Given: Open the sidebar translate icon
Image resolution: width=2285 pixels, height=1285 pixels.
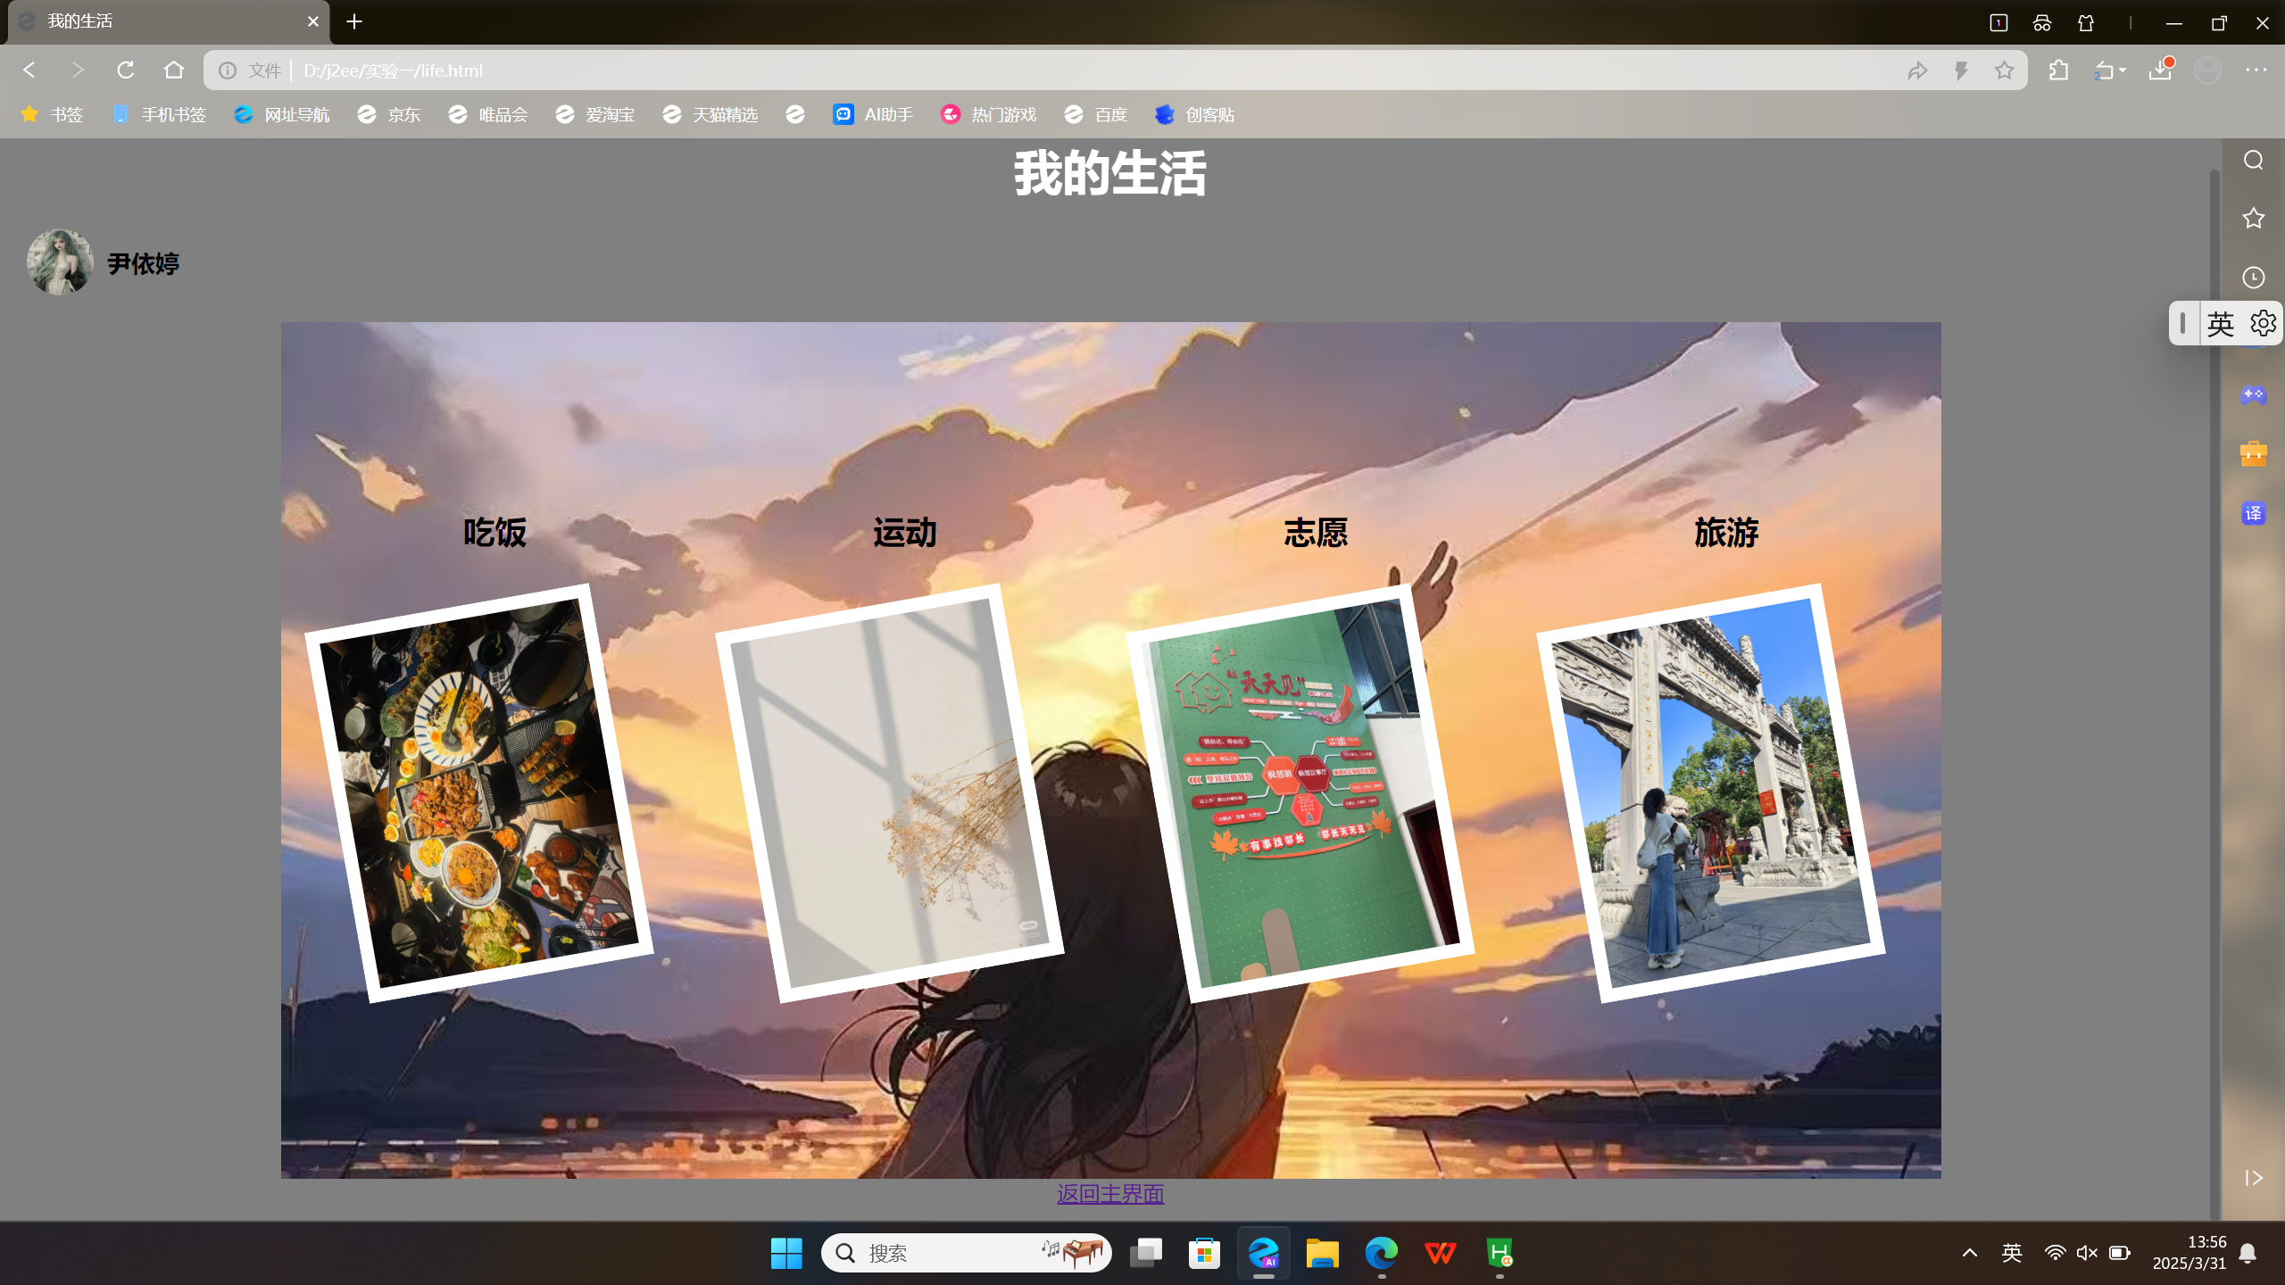Looking at the screenshot, I should [x=2253, y=513].
